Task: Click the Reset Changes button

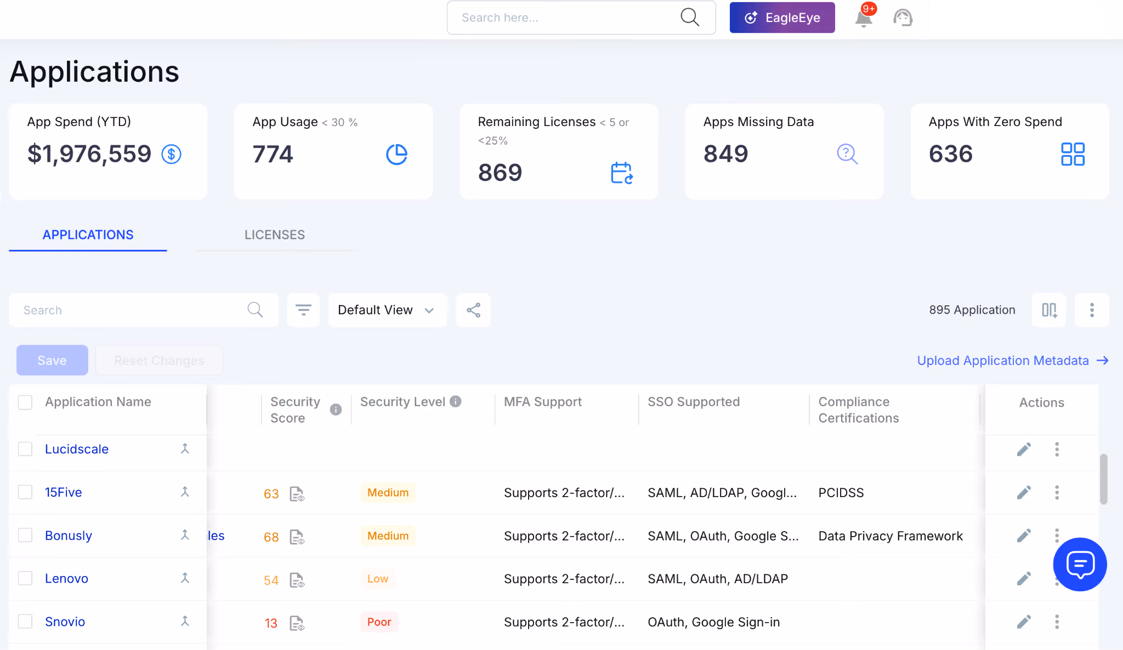Action: point(159,360)
